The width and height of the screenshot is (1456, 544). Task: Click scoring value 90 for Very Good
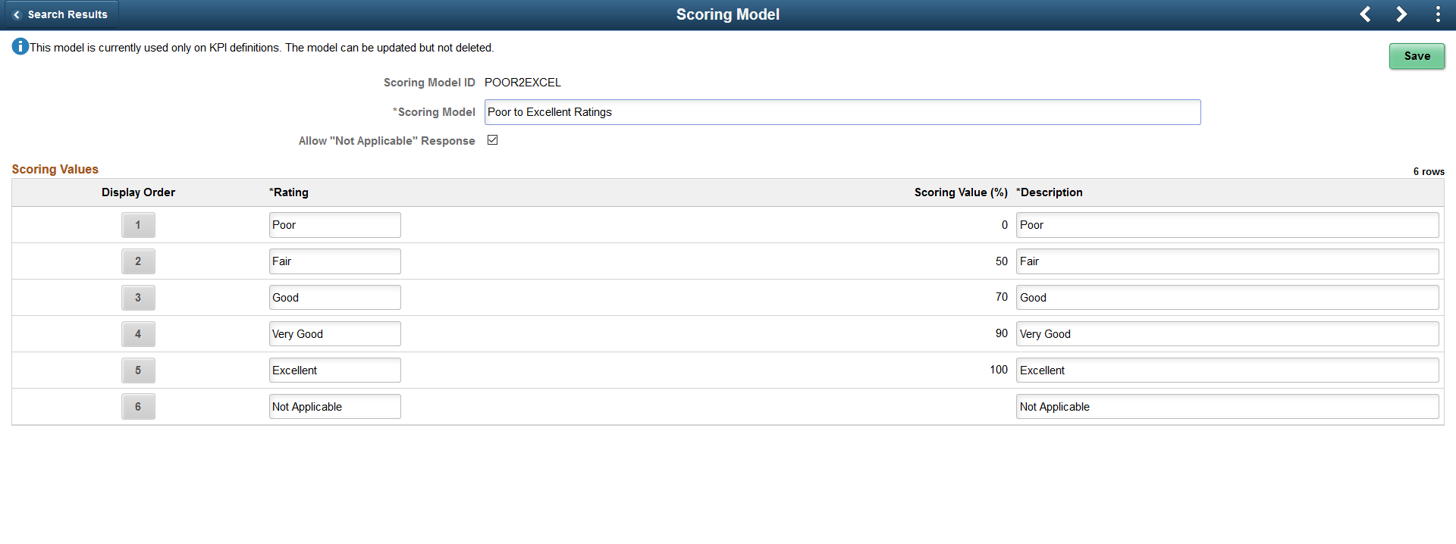(1002, 333)
